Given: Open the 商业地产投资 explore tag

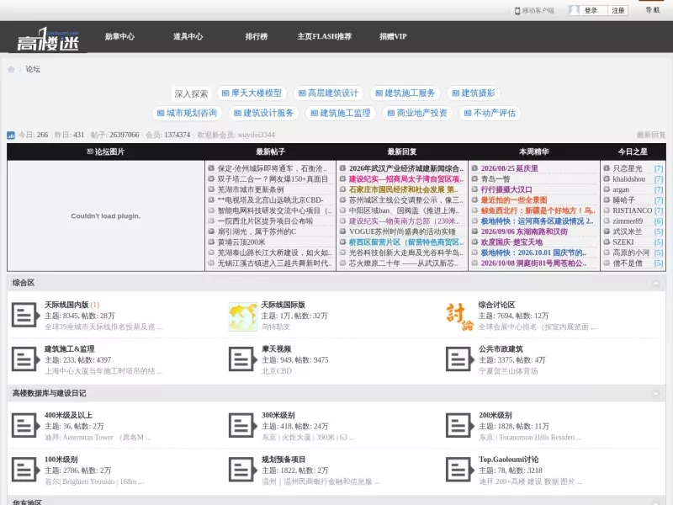Looking at the screenshot, I should (417, 113).
